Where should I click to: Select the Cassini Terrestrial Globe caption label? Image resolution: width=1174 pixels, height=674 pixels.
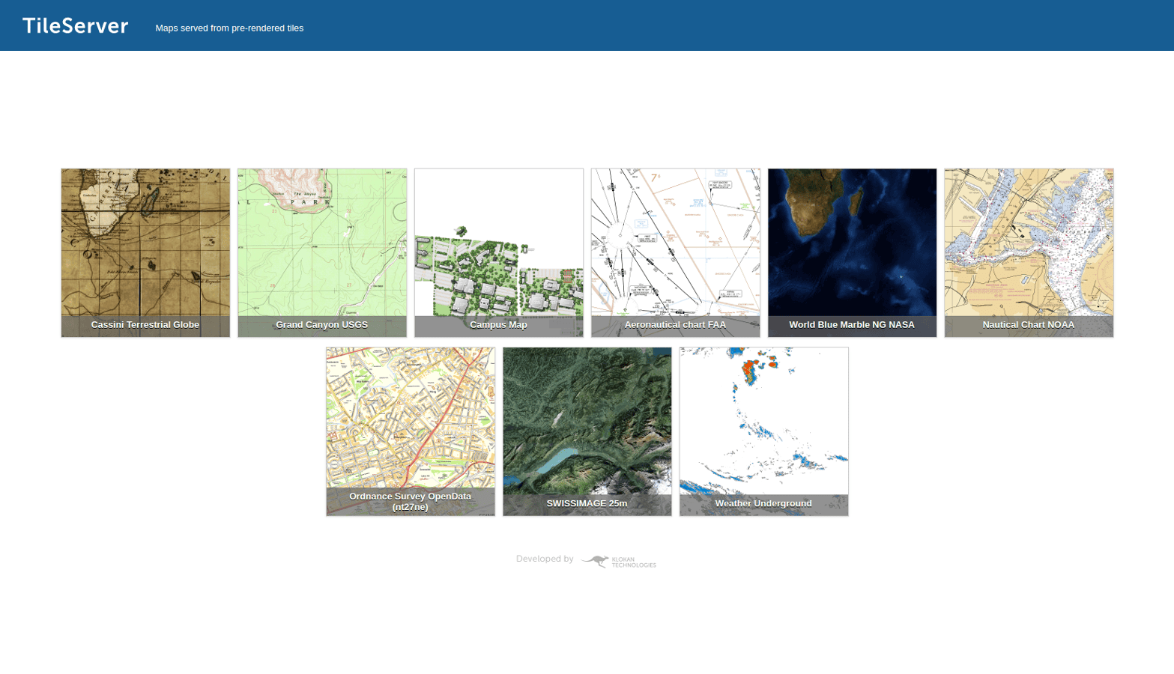tap(145, 325)
